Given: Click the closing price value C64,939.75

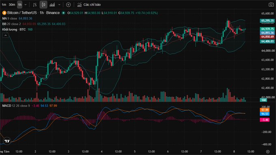Looking at the screenshot, I should 126,13.
